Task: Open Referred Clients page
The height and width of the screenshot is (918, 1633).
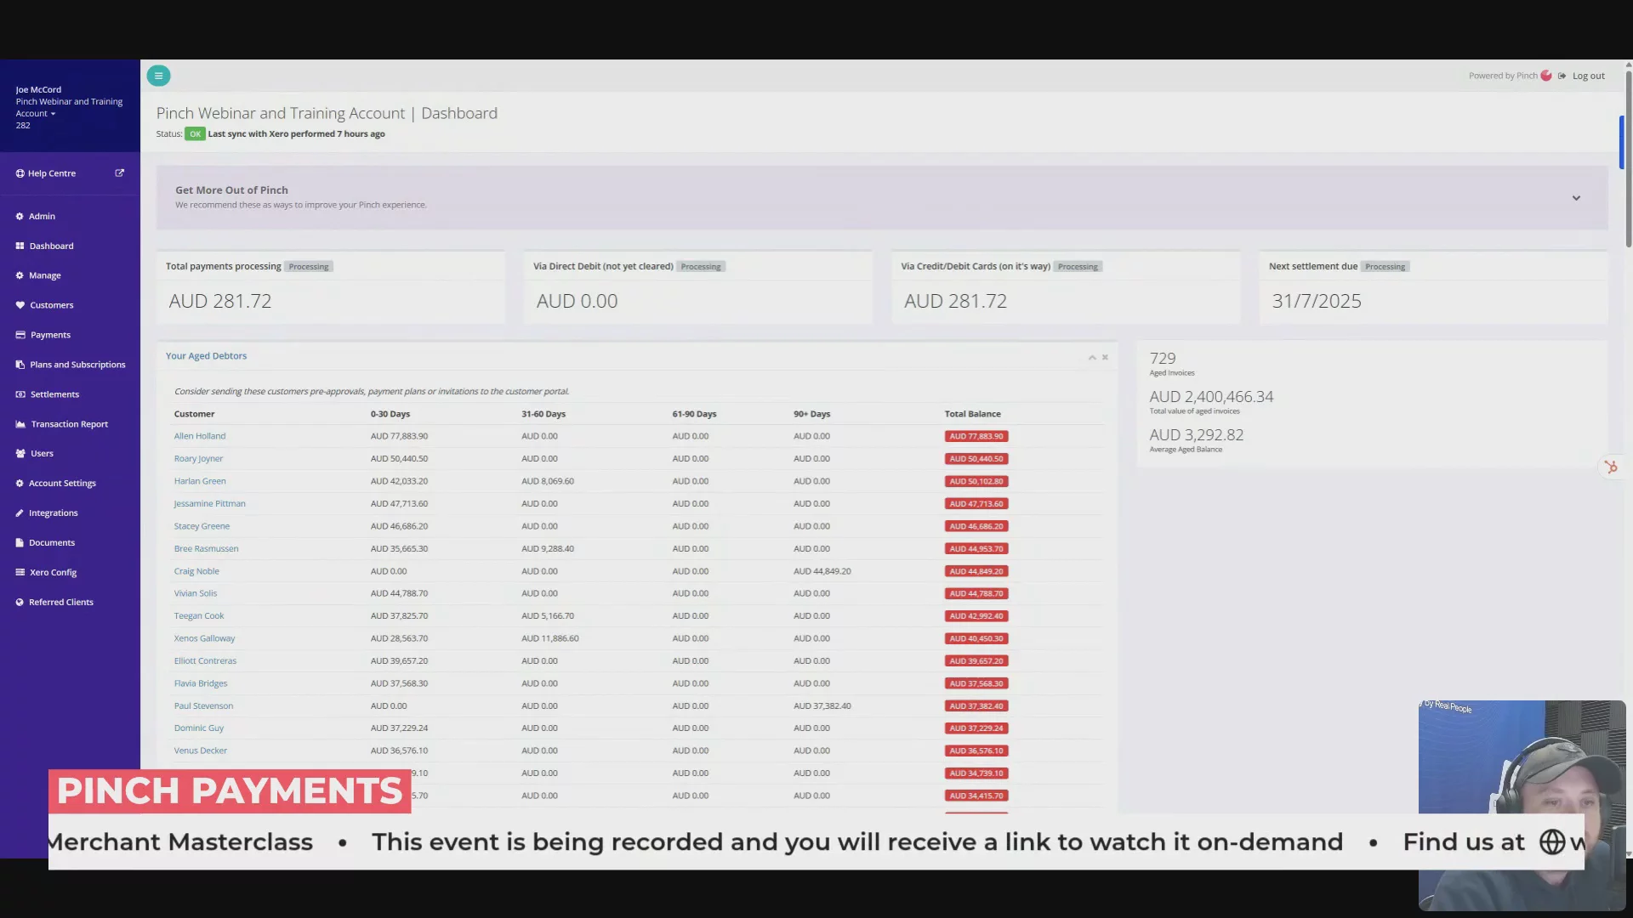Action: pos(61,603)
